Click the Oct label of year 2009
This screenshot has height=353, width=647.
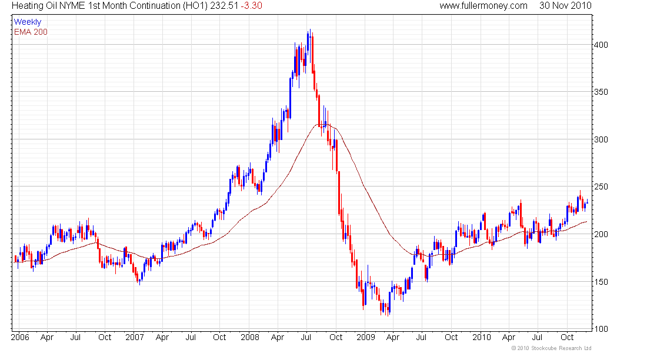point(451,337)
